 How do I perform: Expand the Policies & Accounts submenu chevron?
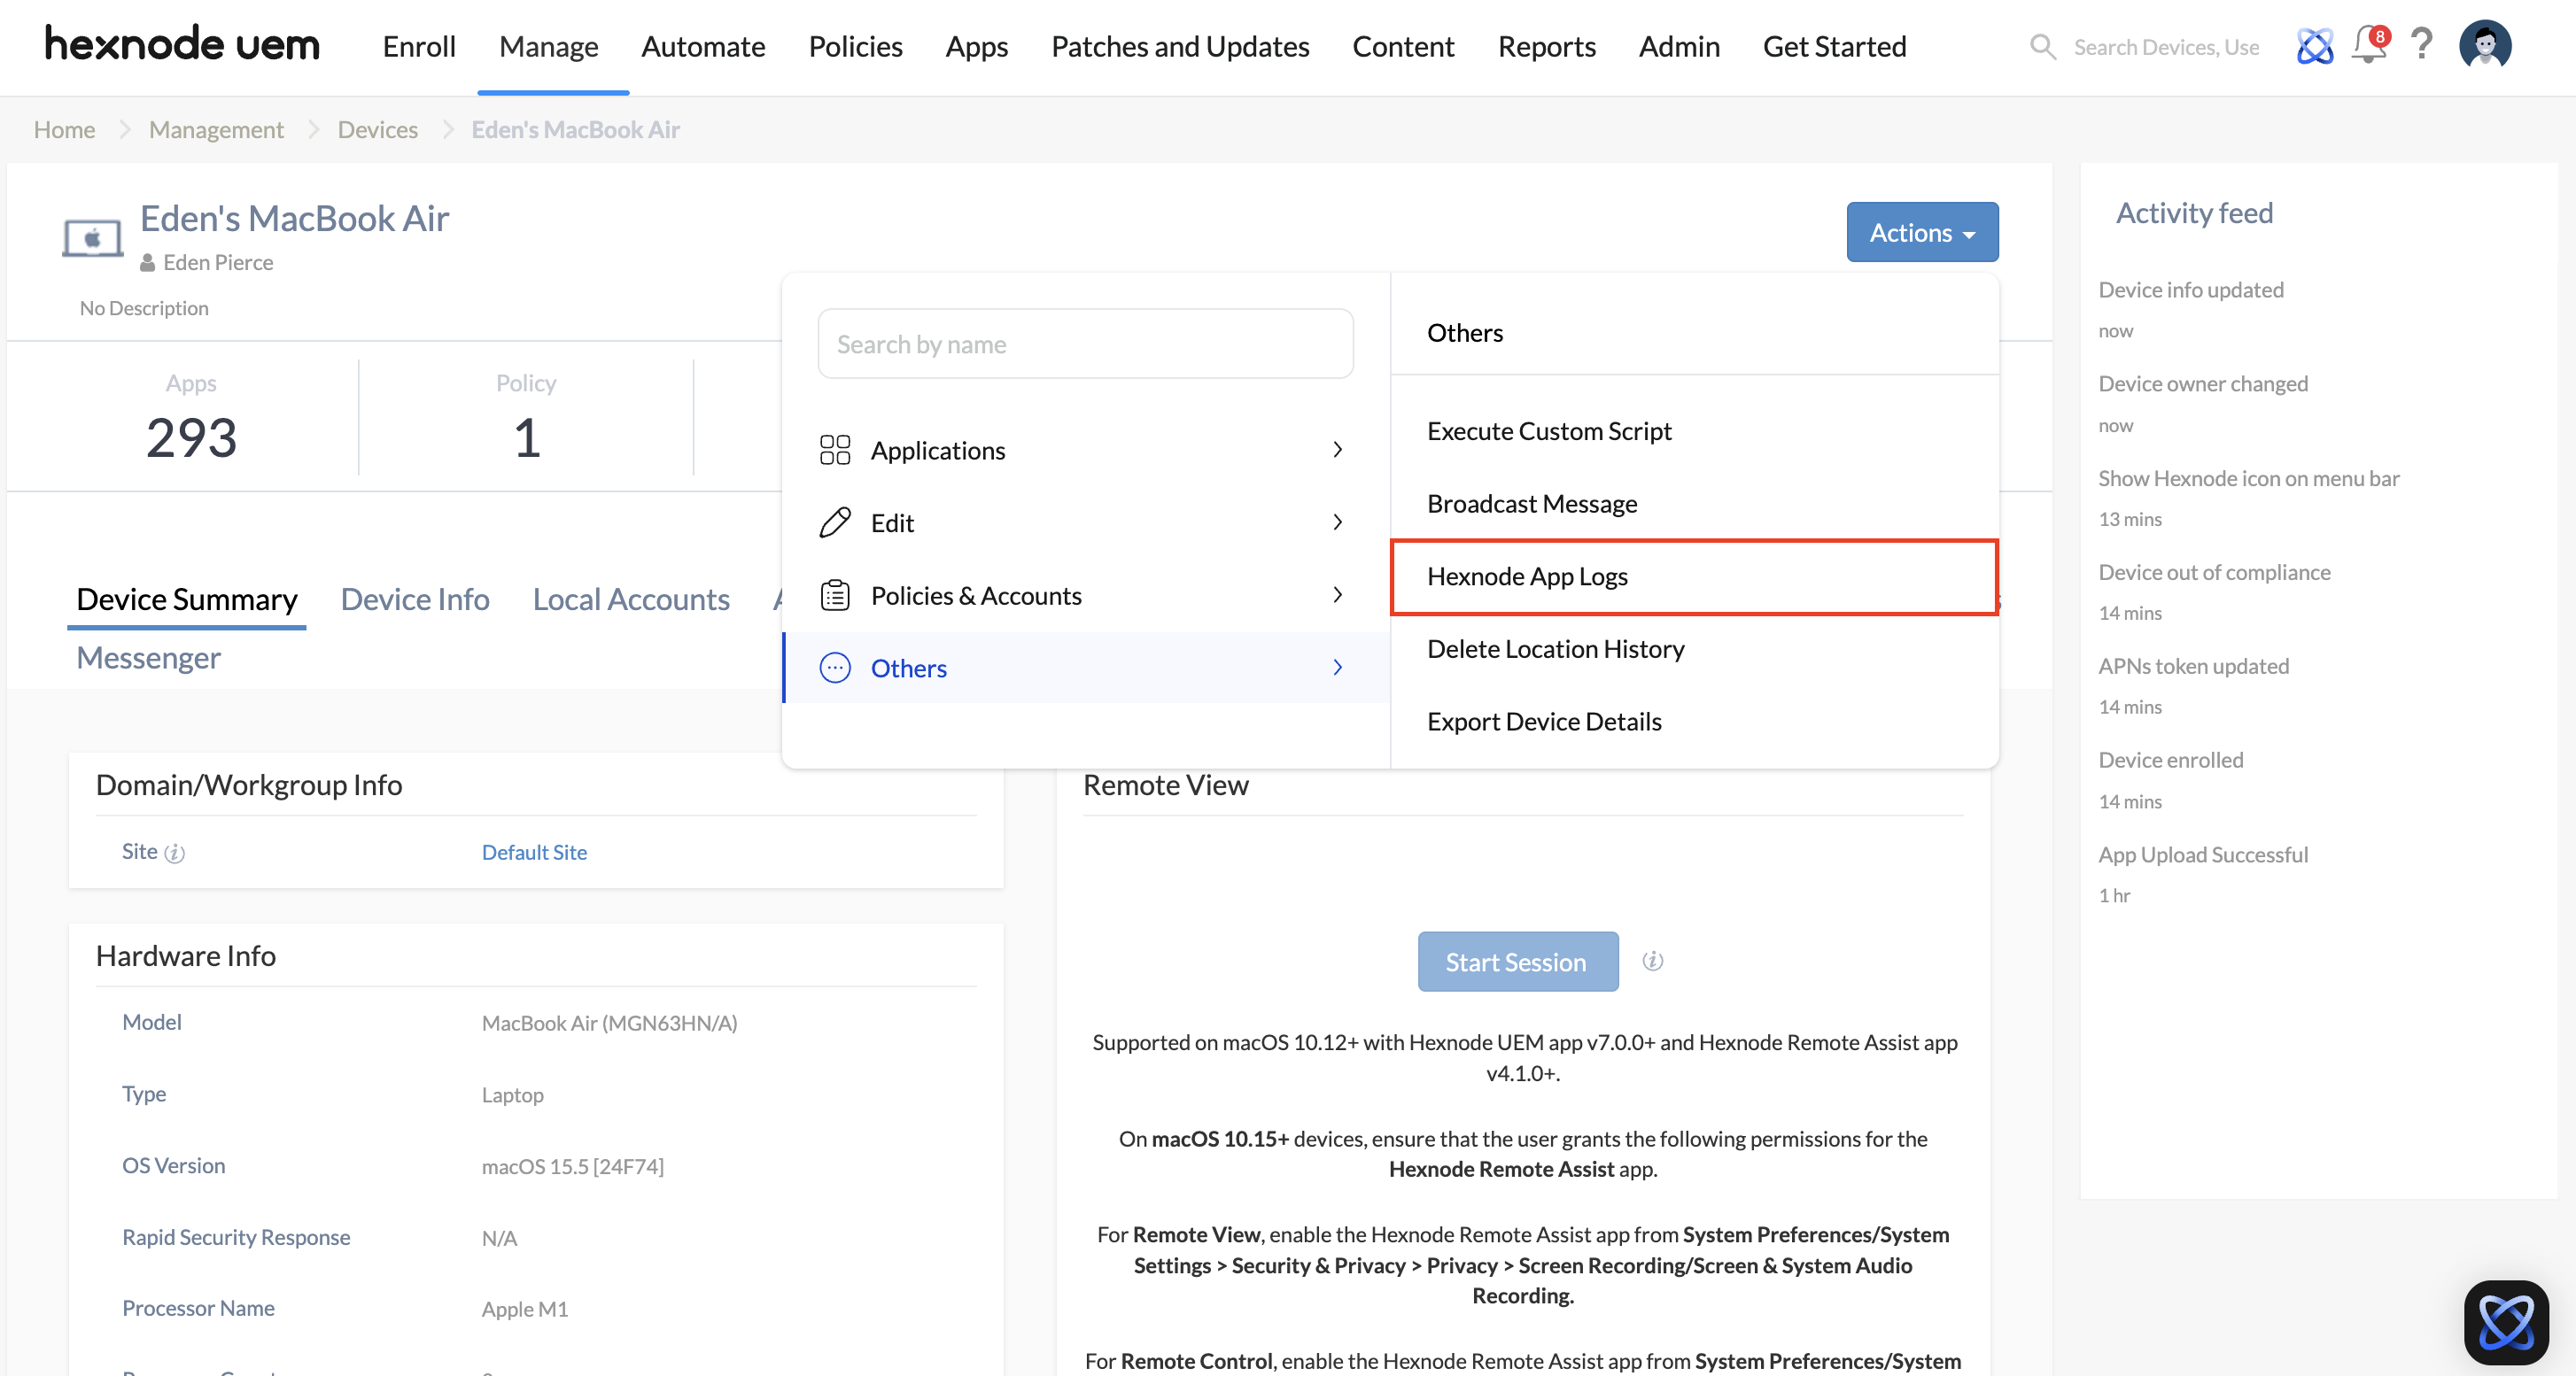(1338, 596)
